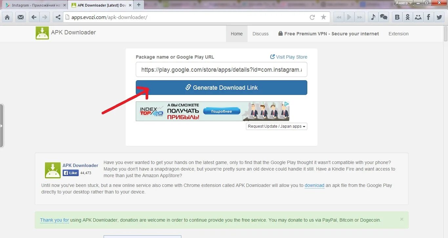Follow the Visit Play Store link
This screenshot has height=238, width=448.
289,57
